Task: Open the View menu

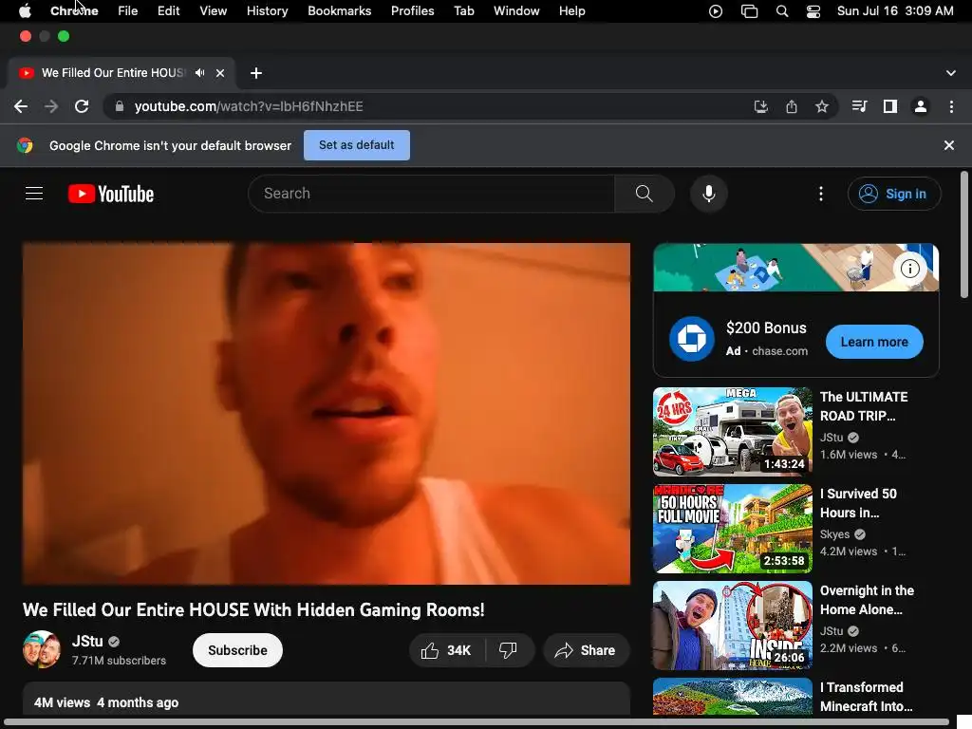Action: (x=213, y=10)
